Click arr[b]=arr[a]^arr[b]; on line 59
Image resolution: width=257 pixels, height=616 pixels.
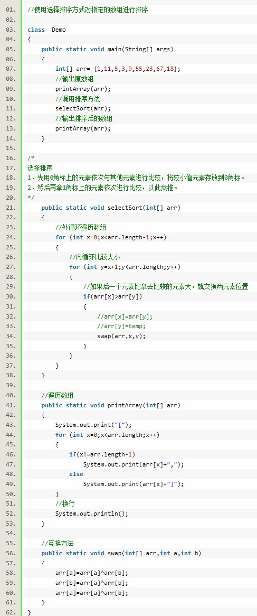92,583
